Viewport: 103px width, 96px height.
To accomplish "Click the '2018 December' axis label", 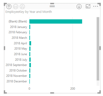I will 17,81.
